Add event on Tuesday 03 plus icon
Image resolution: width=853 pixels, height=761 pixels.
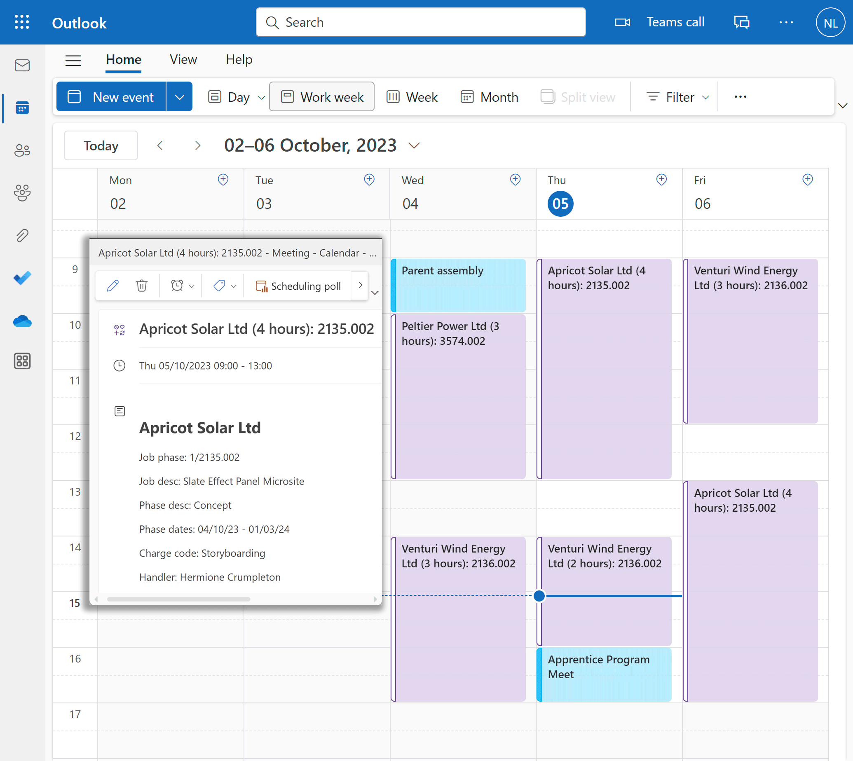(369, 180)
